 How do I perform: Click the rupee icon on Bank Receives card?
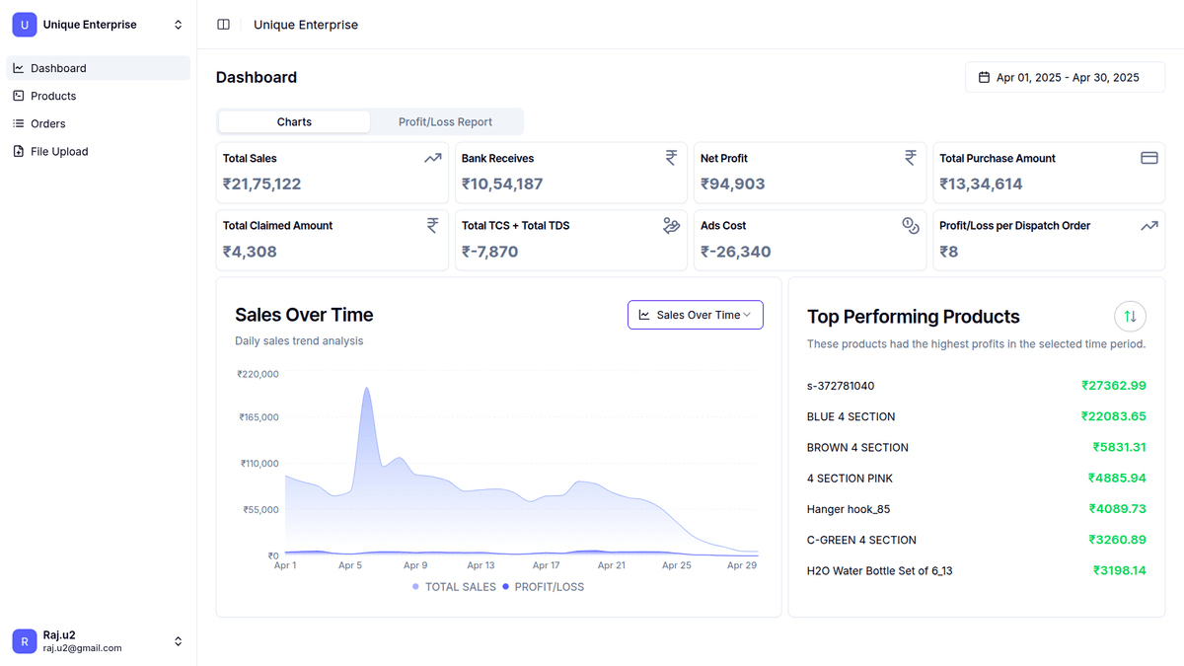[x=671, y=157]
